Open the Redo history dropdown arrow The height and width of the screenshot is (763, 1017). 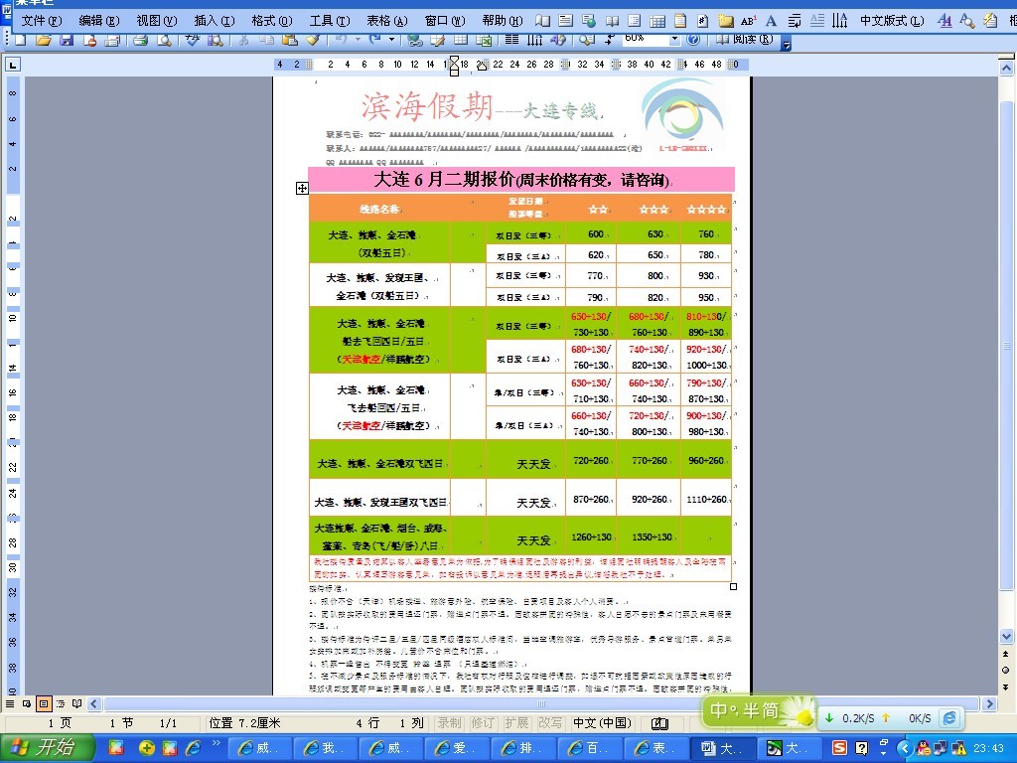point(391,40)
